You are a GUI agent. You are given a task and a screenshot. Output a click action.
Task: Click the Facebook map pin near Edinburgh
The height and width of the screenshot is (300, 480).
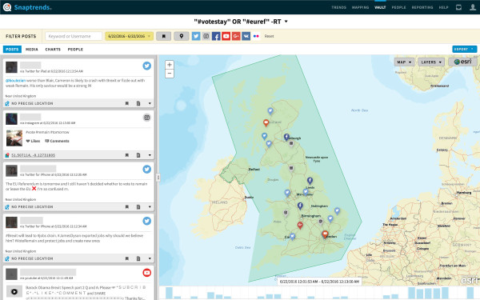286,137
